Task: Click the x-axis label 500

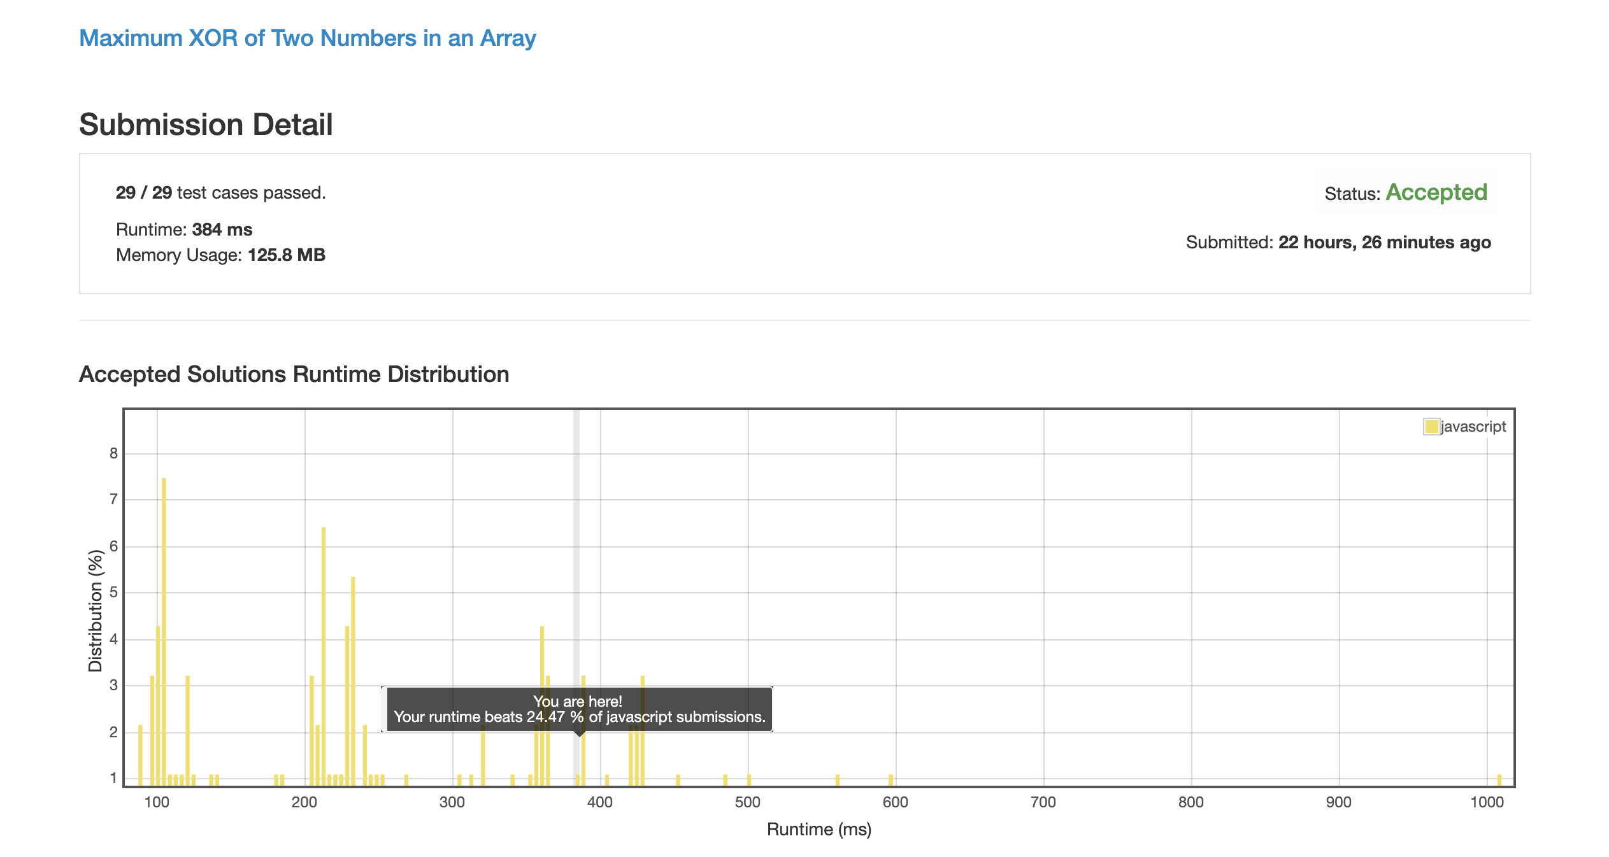Action: (748, 802)
